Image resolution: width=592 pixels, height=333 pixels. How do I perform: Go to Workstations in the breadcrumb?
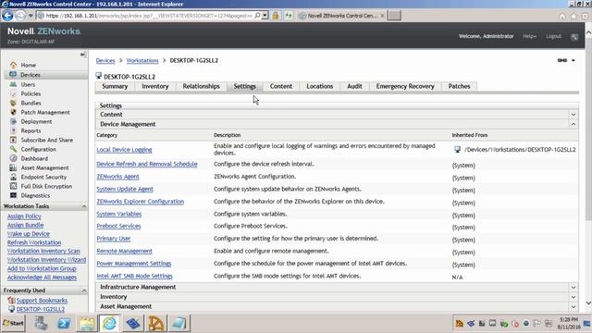[142, 60]
